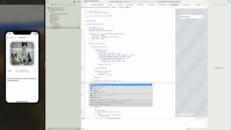Open Views folder in editor breadcrumb
Image resolution: width=231 pixels, height=130 pixels.
point(114,7)
